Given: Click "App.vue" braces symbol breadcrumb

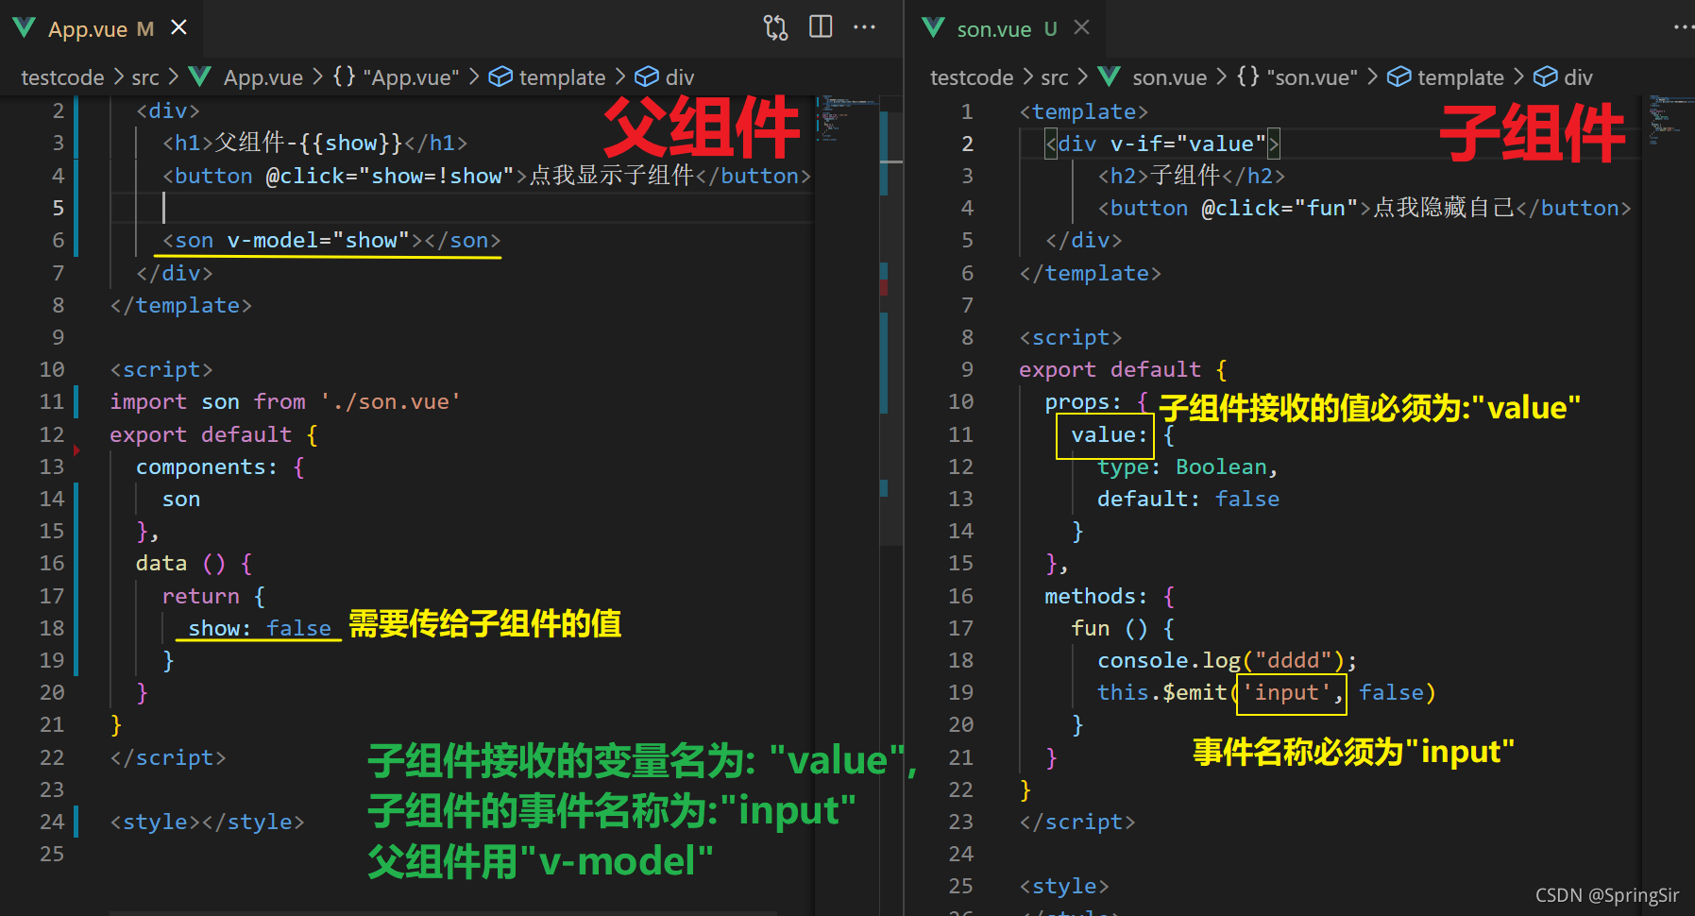Looking at the screenshot, I should (x=396, y=77).
